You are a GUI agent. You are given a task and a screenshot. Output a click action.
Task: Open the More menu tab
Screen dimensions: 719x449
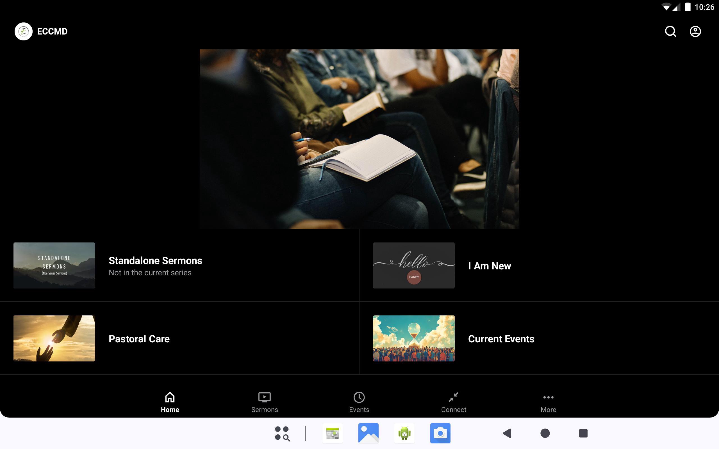[x=548, y=402]
